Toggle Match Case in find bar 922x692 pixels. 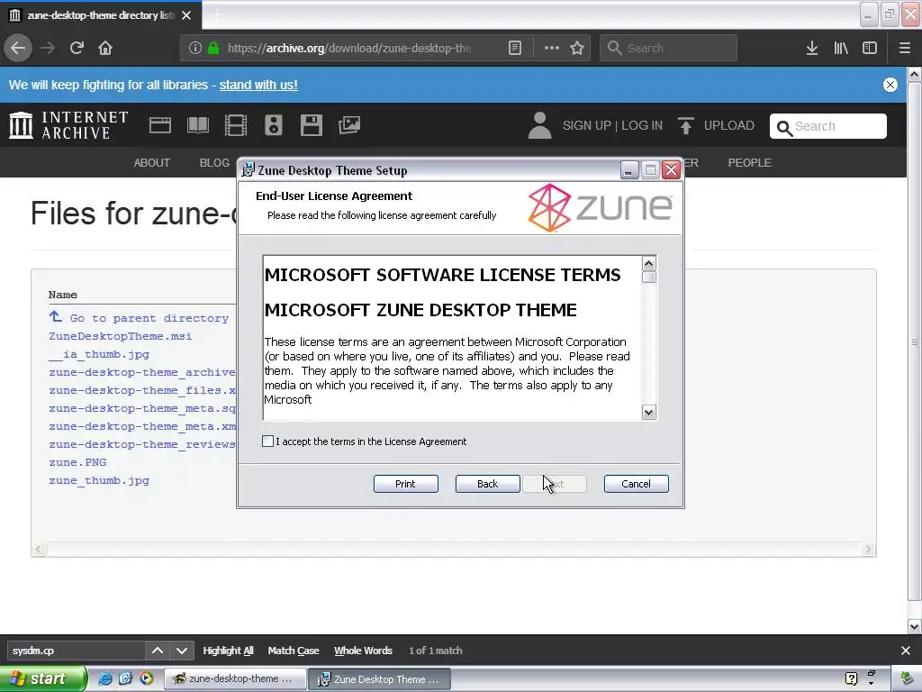pos(294,651)
